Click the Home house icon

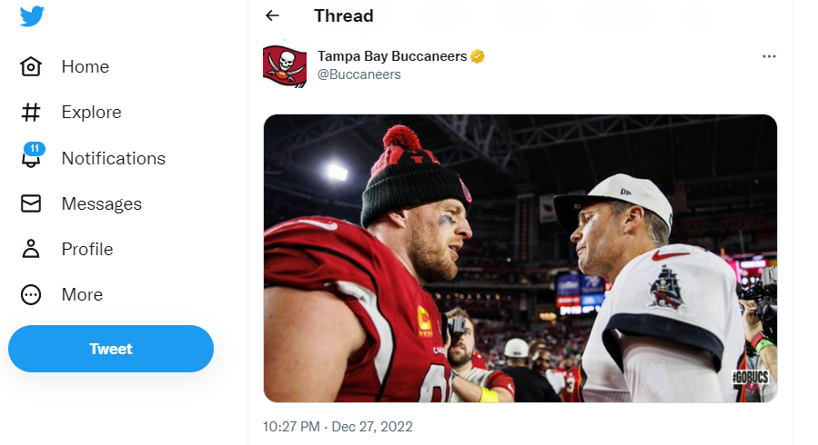click(x=31, y=67)
